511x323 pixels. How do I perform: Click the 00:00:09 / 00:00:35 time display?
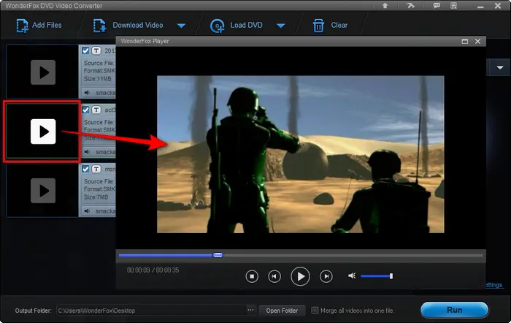153,270
